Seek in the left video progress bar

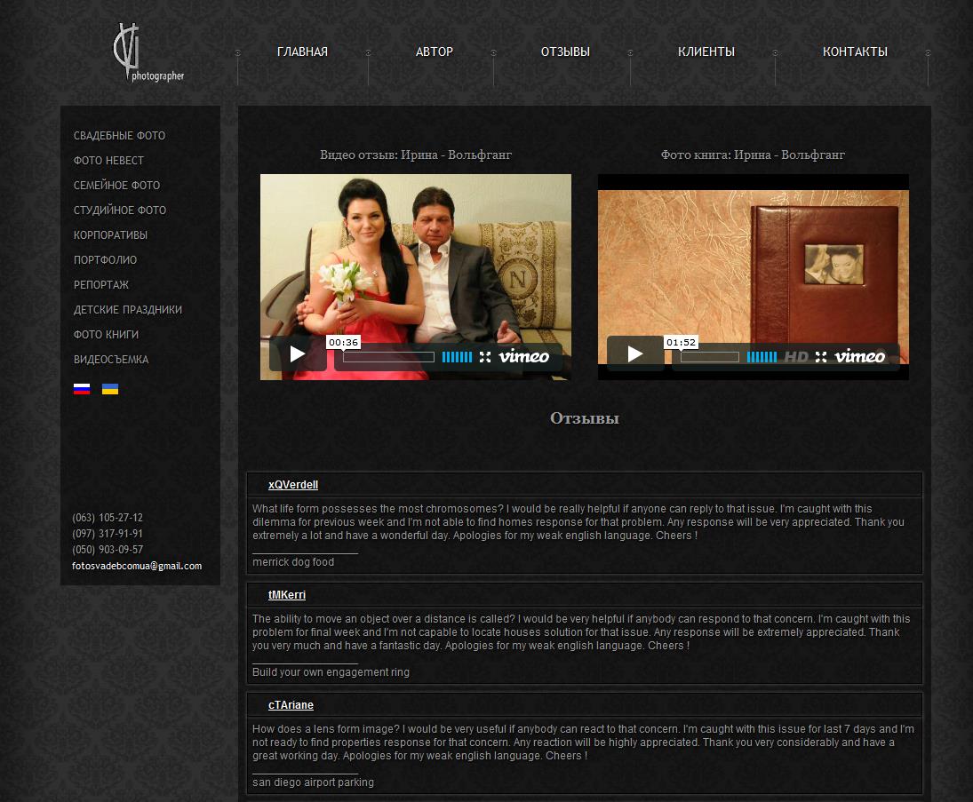(x=388, y=357)
